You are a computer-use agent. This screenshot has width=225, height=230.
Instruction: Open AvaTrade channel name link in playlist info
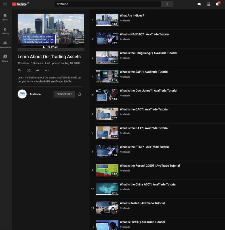[35, 94]
